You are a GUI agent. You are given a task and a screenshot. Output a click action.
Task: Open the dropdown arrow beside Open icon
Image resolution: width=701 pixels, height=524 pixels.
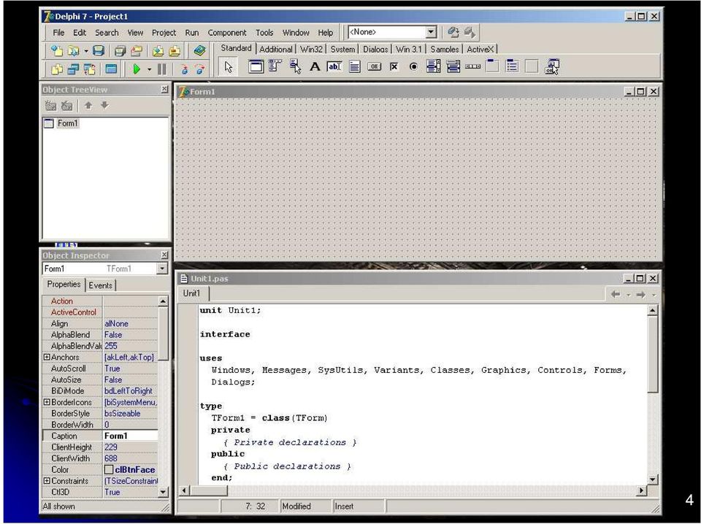point(86,51)
